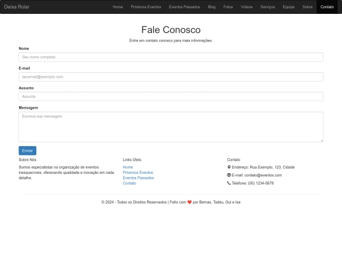Grab the Mensagem textarea resize handle
342x256 pixels.
[322, 140]
